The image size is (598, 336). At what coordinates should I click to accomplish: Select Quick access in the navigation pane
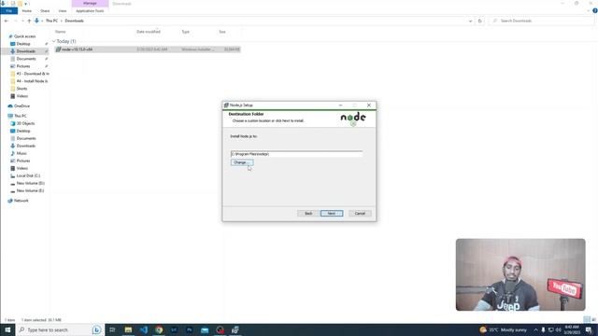pos(25,36)
